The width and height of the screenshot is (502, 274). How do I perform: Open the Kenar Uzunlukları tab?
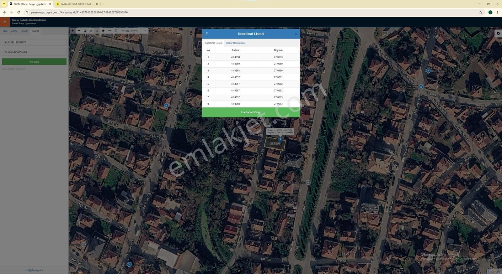[x=236, y=43]
